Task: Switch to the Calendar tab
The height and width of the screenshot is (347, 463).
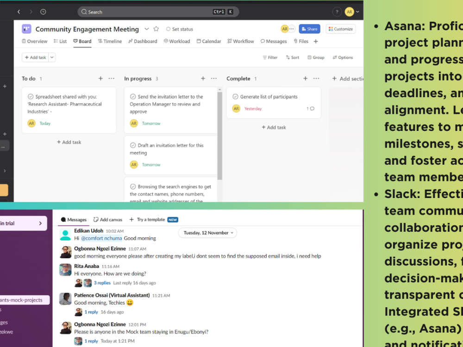Action: point(209,41)
